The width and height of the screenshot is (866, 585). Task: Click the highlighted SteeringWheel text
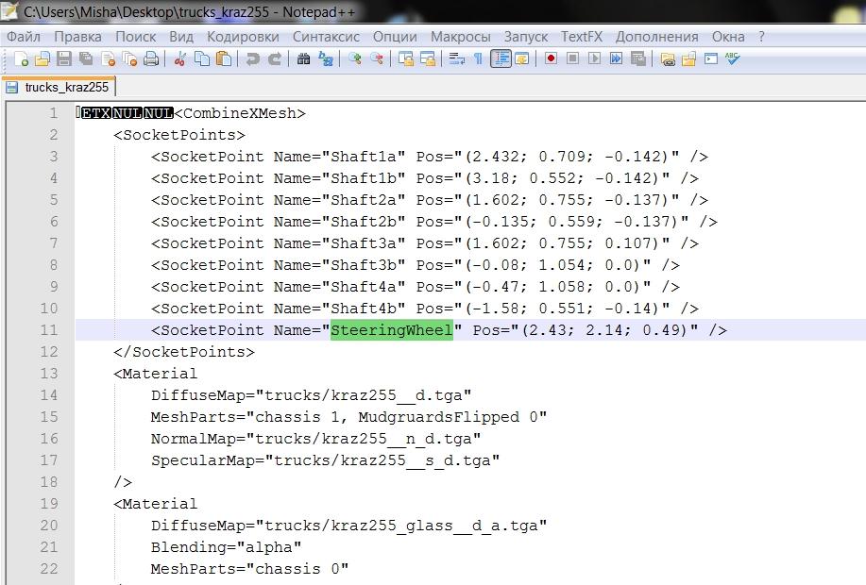tap(391, 330)
